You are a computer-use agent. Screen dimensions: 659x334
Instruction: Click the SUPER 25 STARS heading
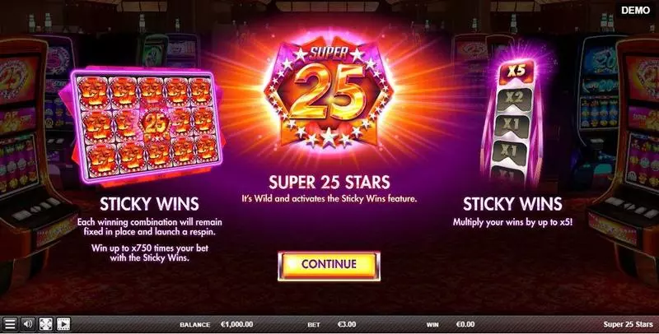(329, 182)
